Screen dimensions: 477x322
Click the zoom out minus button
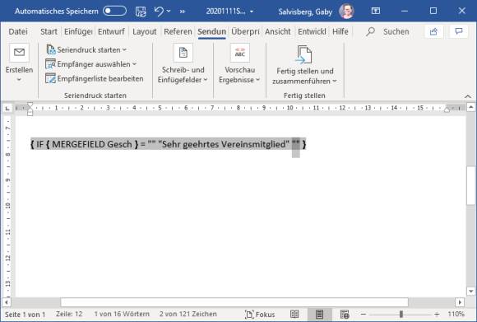point(364,314)
